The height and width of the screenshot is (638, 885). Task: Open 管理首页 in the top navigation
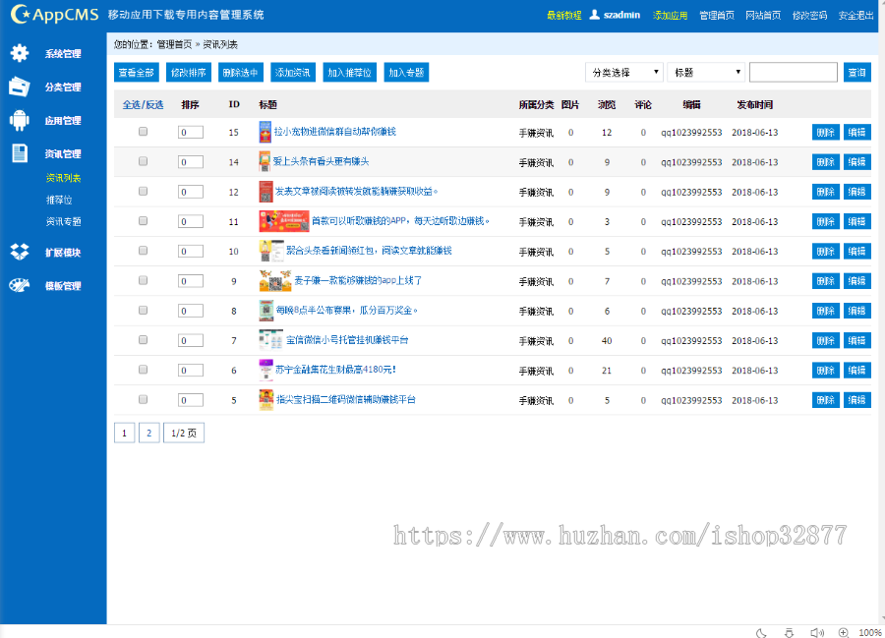[x=716, y=15]
